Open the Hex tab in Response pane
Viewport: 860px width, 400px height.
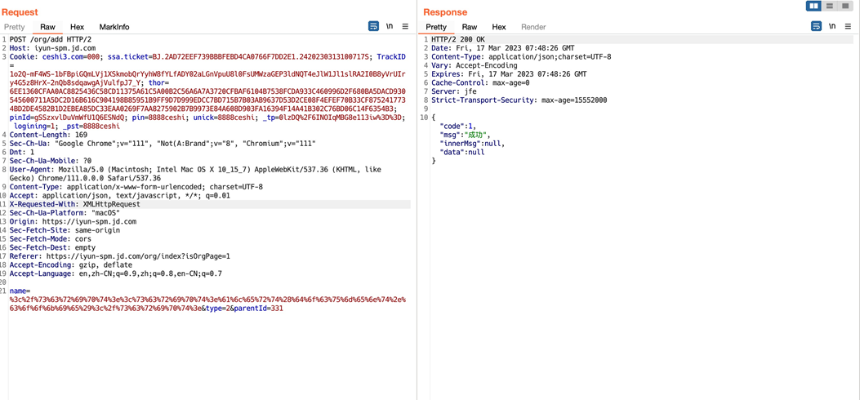[499, 27]
